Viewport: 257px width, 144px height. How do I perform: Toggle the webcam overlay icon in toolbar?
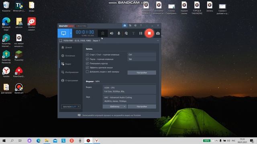coord(103,33)
